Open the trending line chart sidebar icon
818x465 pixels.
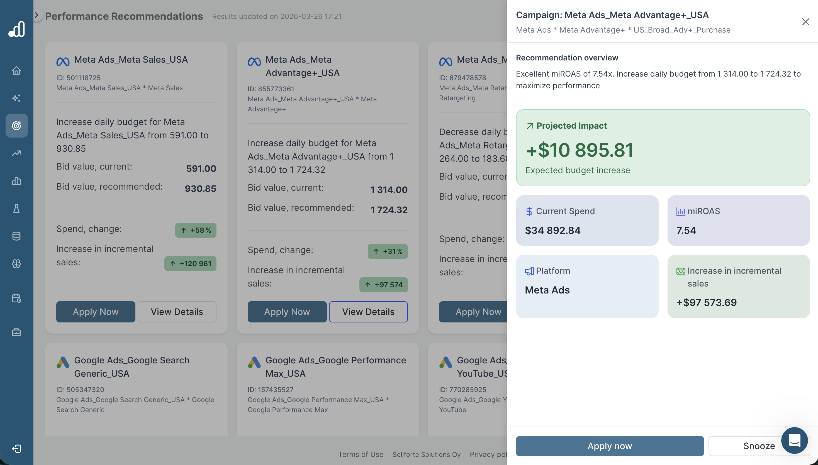pos(16,153)
